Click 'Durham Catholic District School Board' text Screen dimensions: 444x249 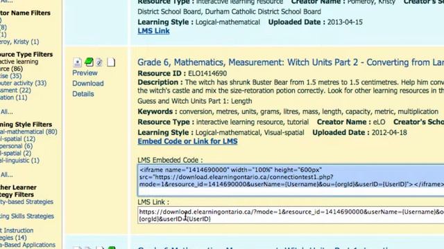263,12
